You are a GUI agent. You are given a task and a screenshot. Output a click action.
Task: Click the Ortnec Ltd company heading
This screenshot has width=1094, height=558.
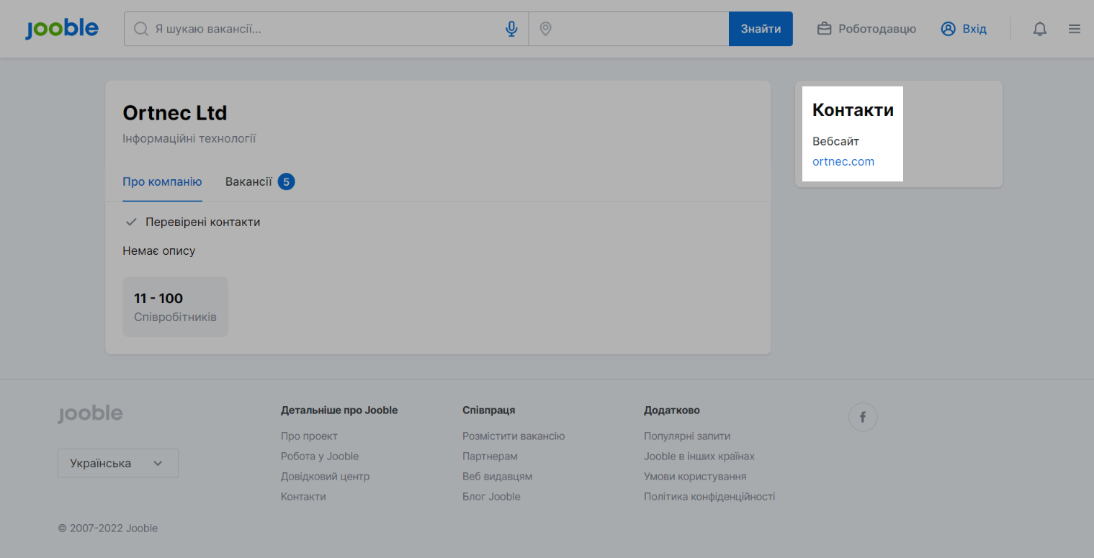click(x=175, y=113)
